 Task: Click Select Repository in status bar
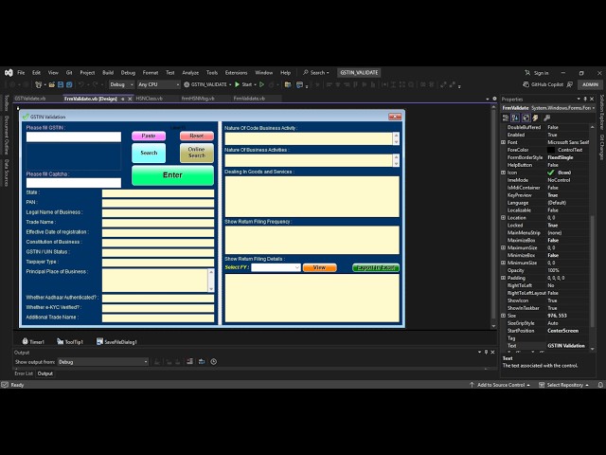tap(564, 385)
